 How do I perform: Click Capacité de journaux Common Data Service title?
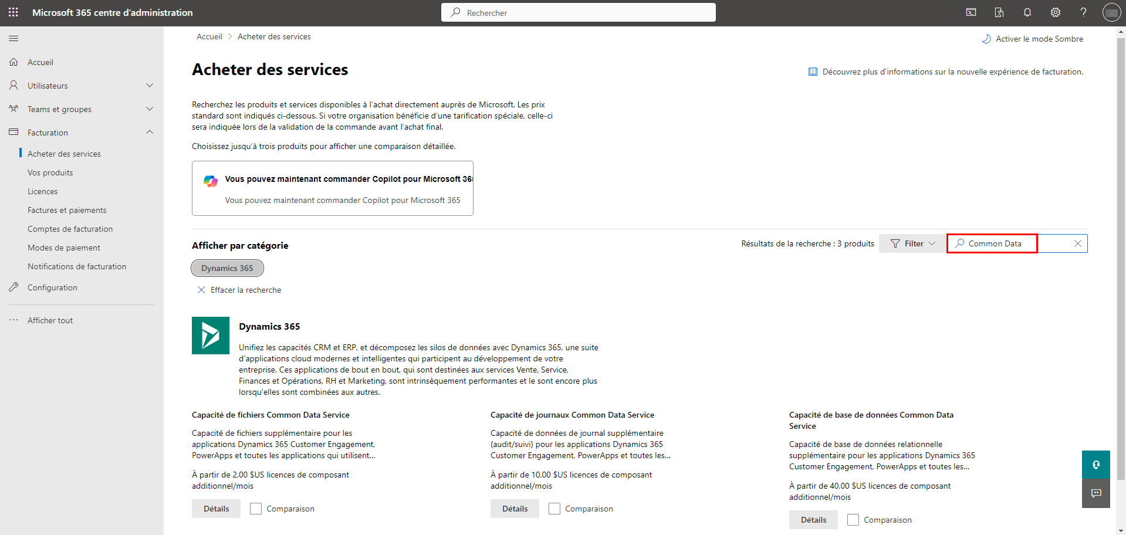pos(572,415)
